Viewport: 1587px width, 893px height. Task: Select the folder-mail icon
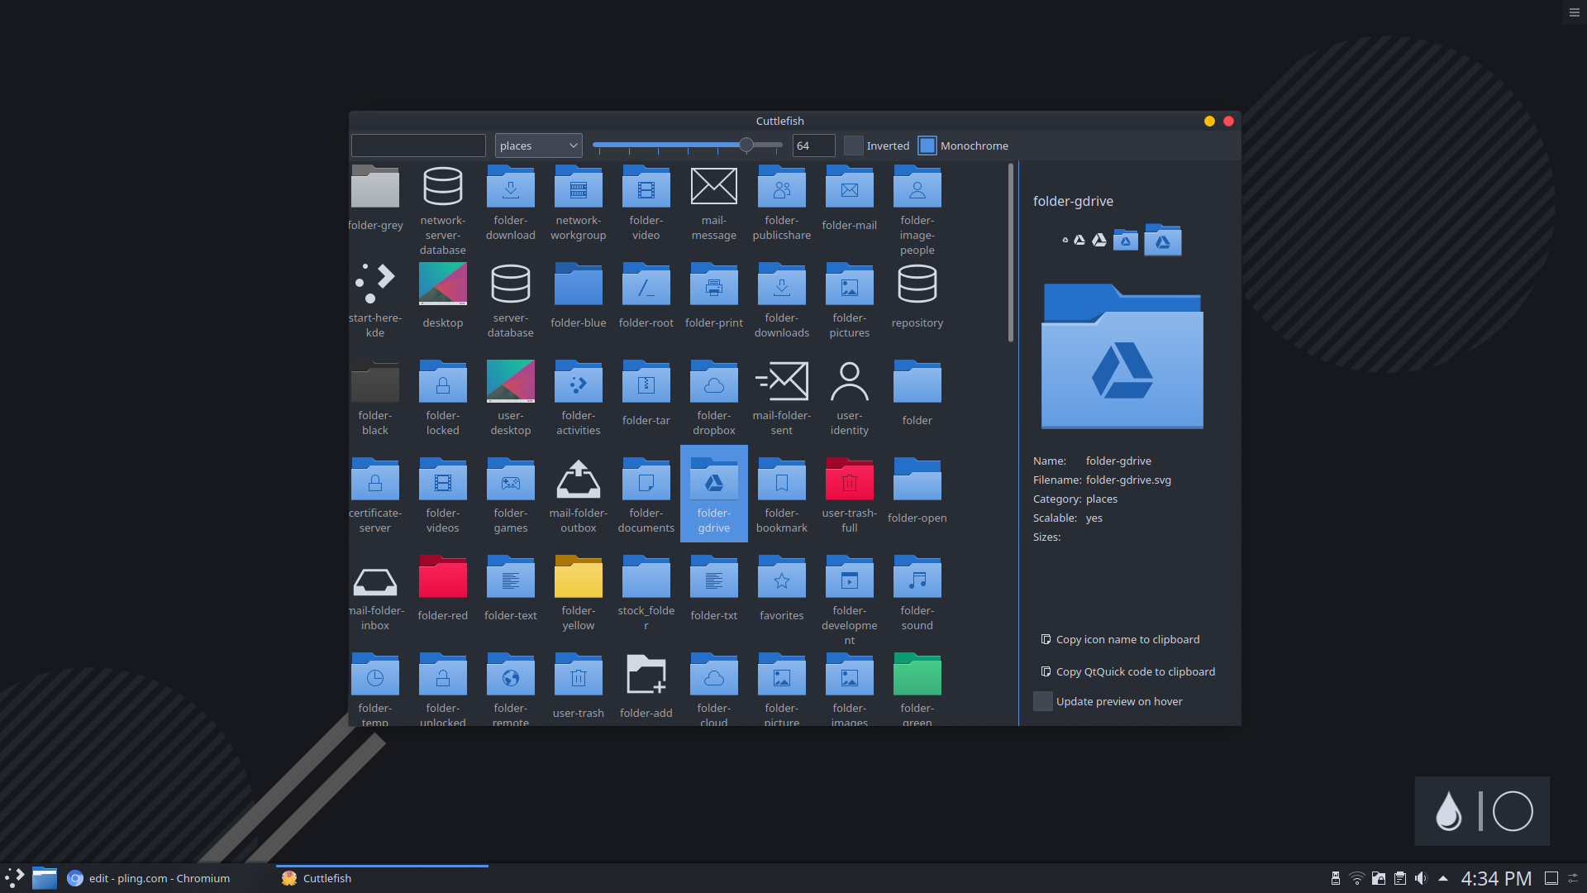click(850, 186)
